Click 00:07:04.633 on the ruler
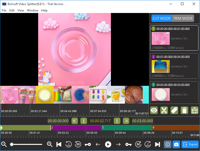Screen dimensions: 200x151 tap(98, 111)
